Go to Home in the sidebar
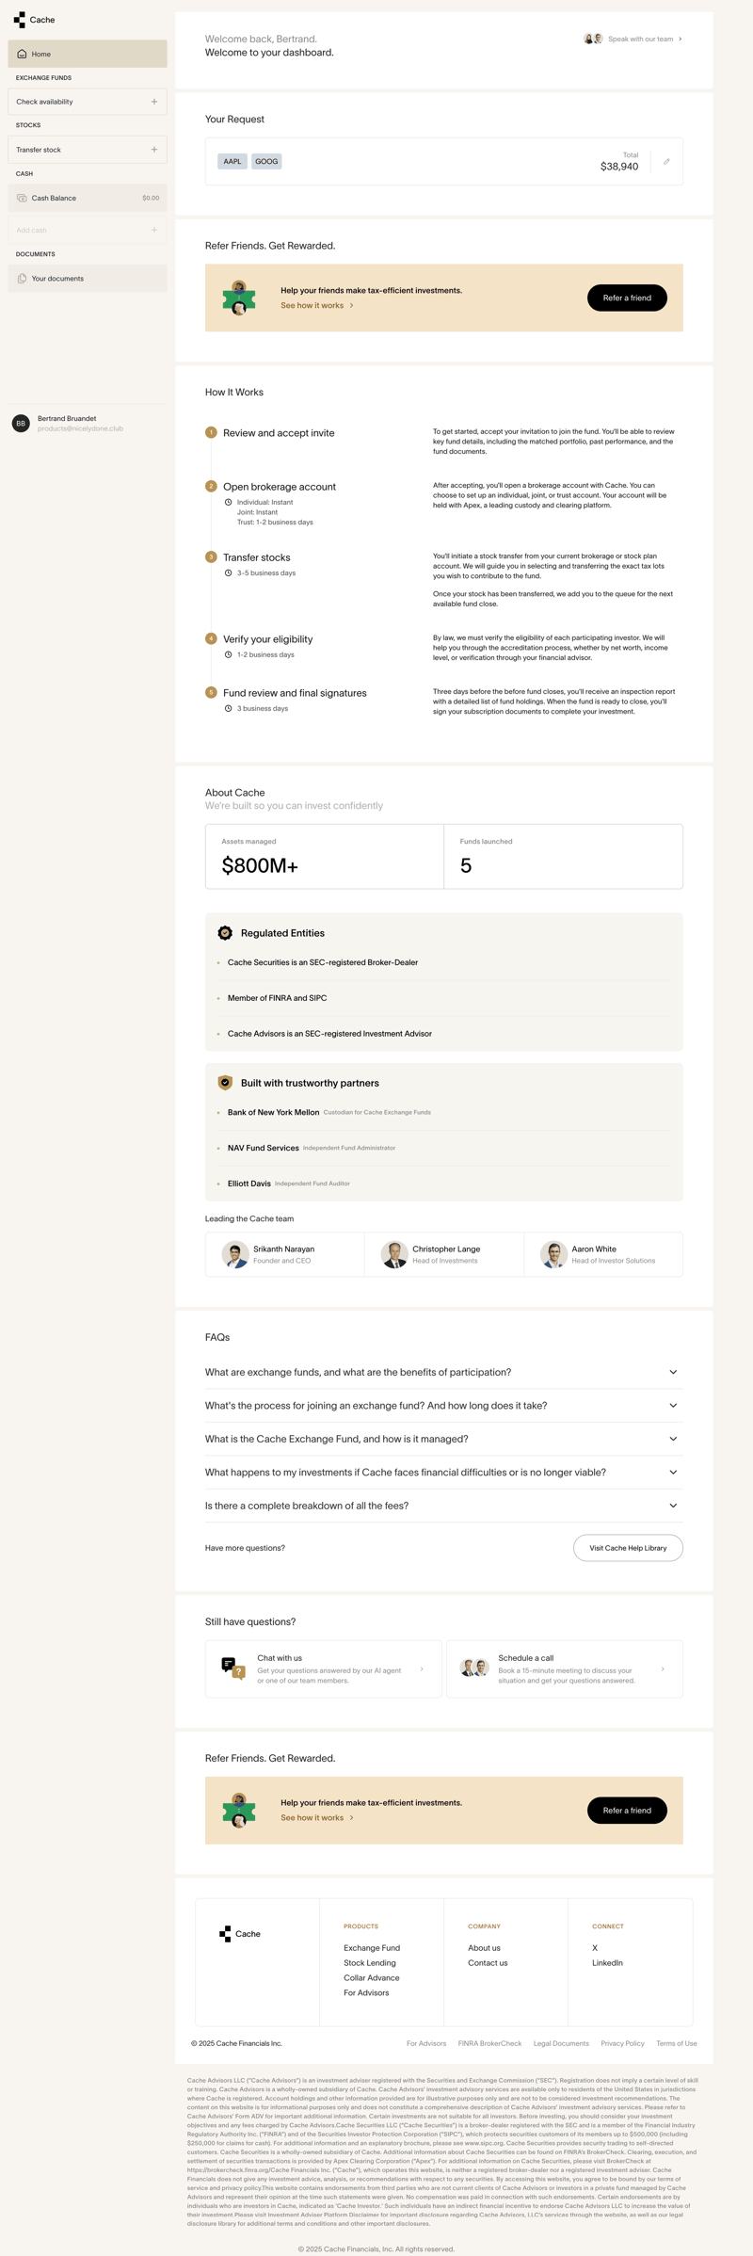Image resolution: width=753 pixels, height=2256 pixels. pyautogui.click(x=87, y=54)
